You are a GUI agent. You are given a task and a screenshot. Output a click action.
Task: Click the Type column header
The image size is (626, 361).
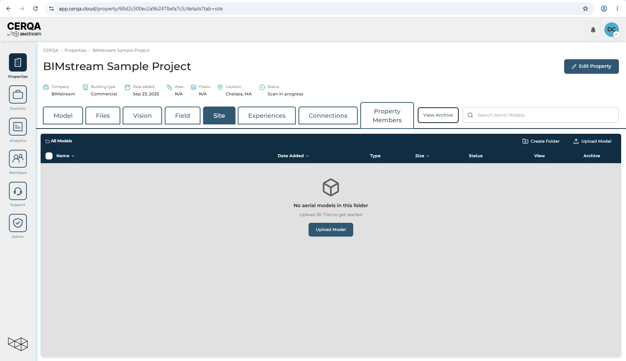pyautogui.click(x=375, y=156)
